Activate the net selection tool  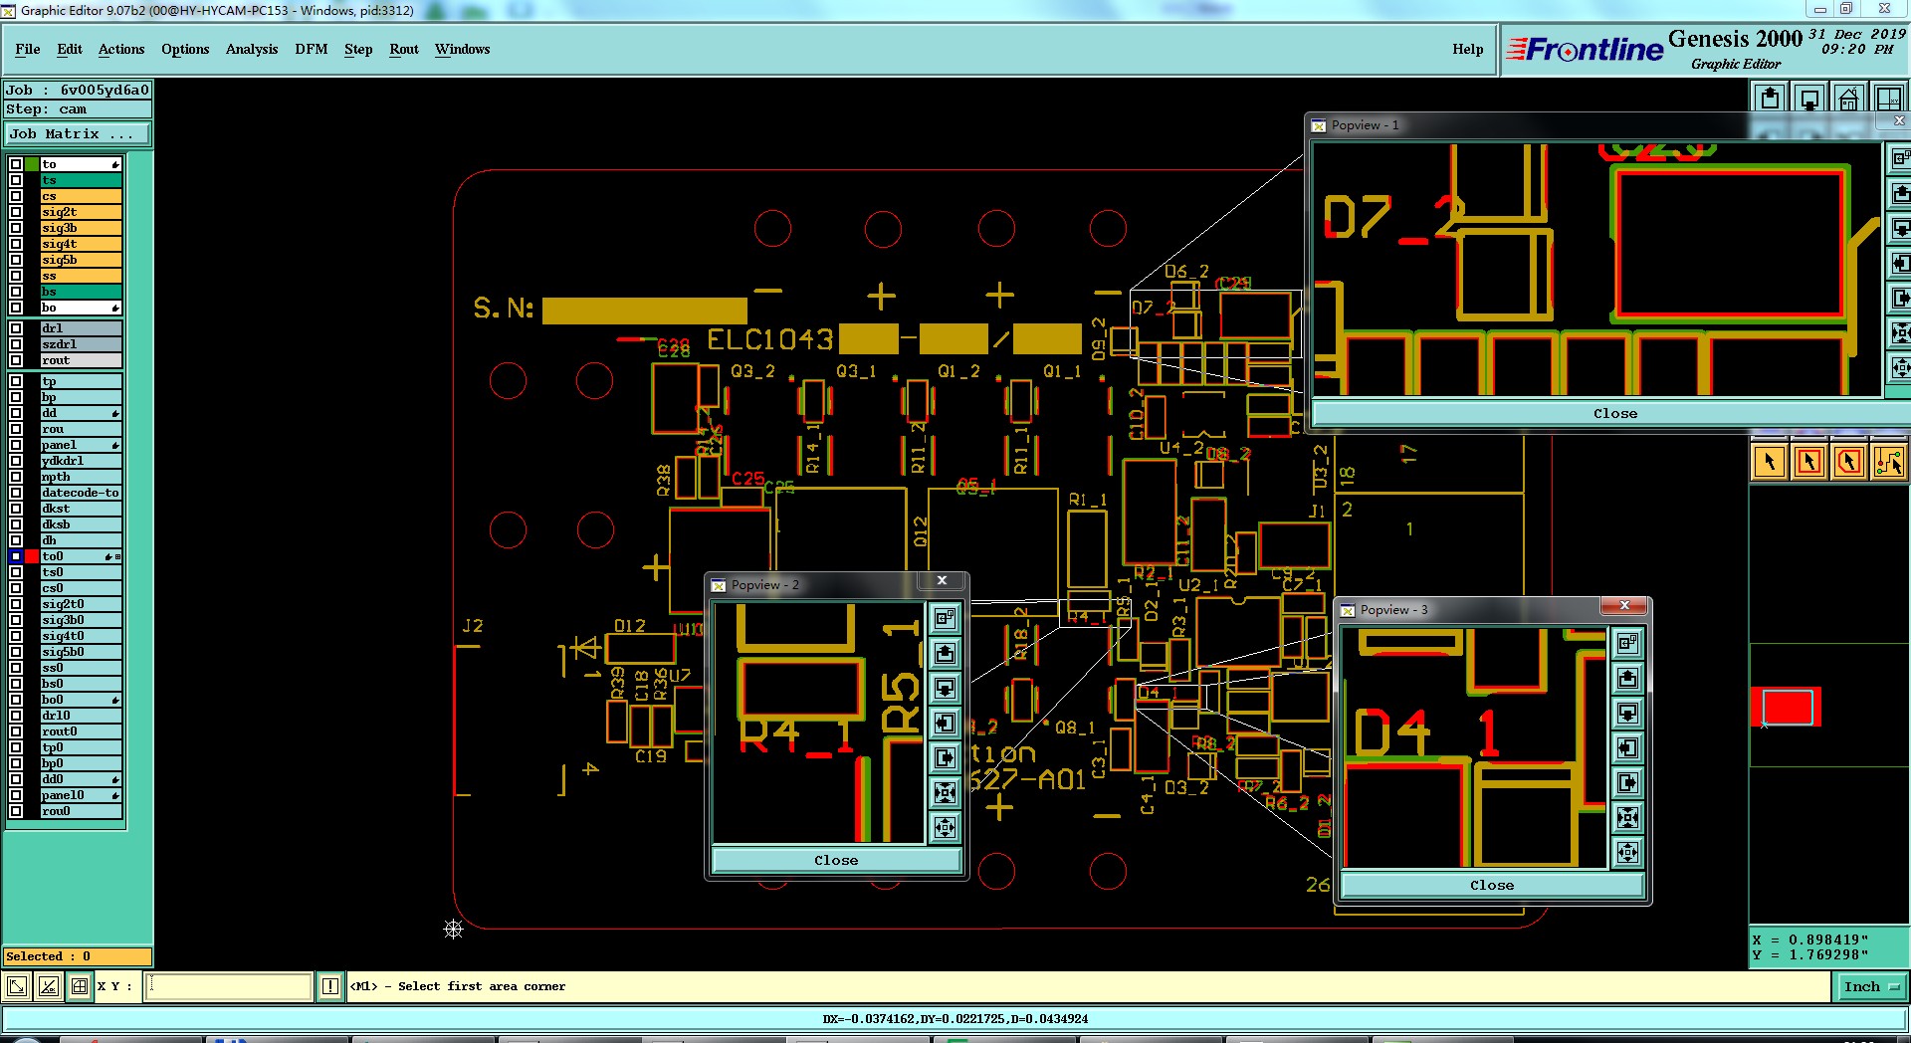1888,462
